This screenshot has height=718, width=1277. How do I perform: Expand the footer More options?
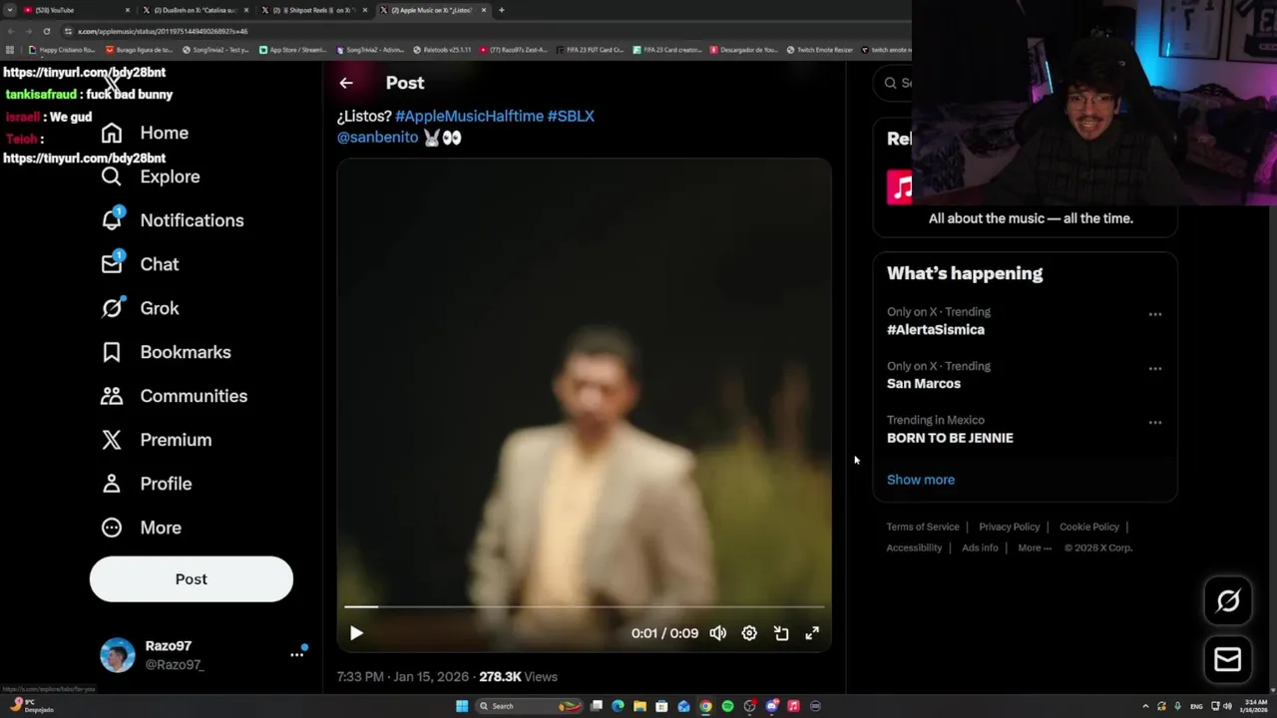pyautogui.click(x=1035, y=547)
